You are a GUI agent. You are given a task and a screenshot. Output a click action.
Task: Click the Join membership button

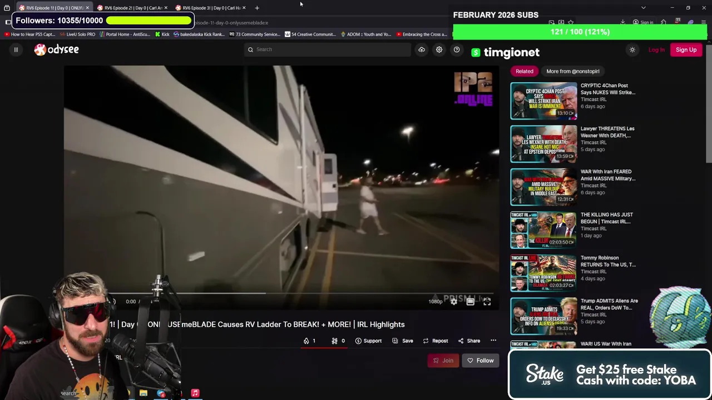tap(443, 361)
